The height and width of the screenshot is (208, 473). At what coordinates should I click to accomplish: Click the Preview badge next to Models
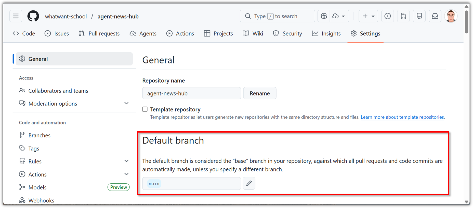click(119, 187)
